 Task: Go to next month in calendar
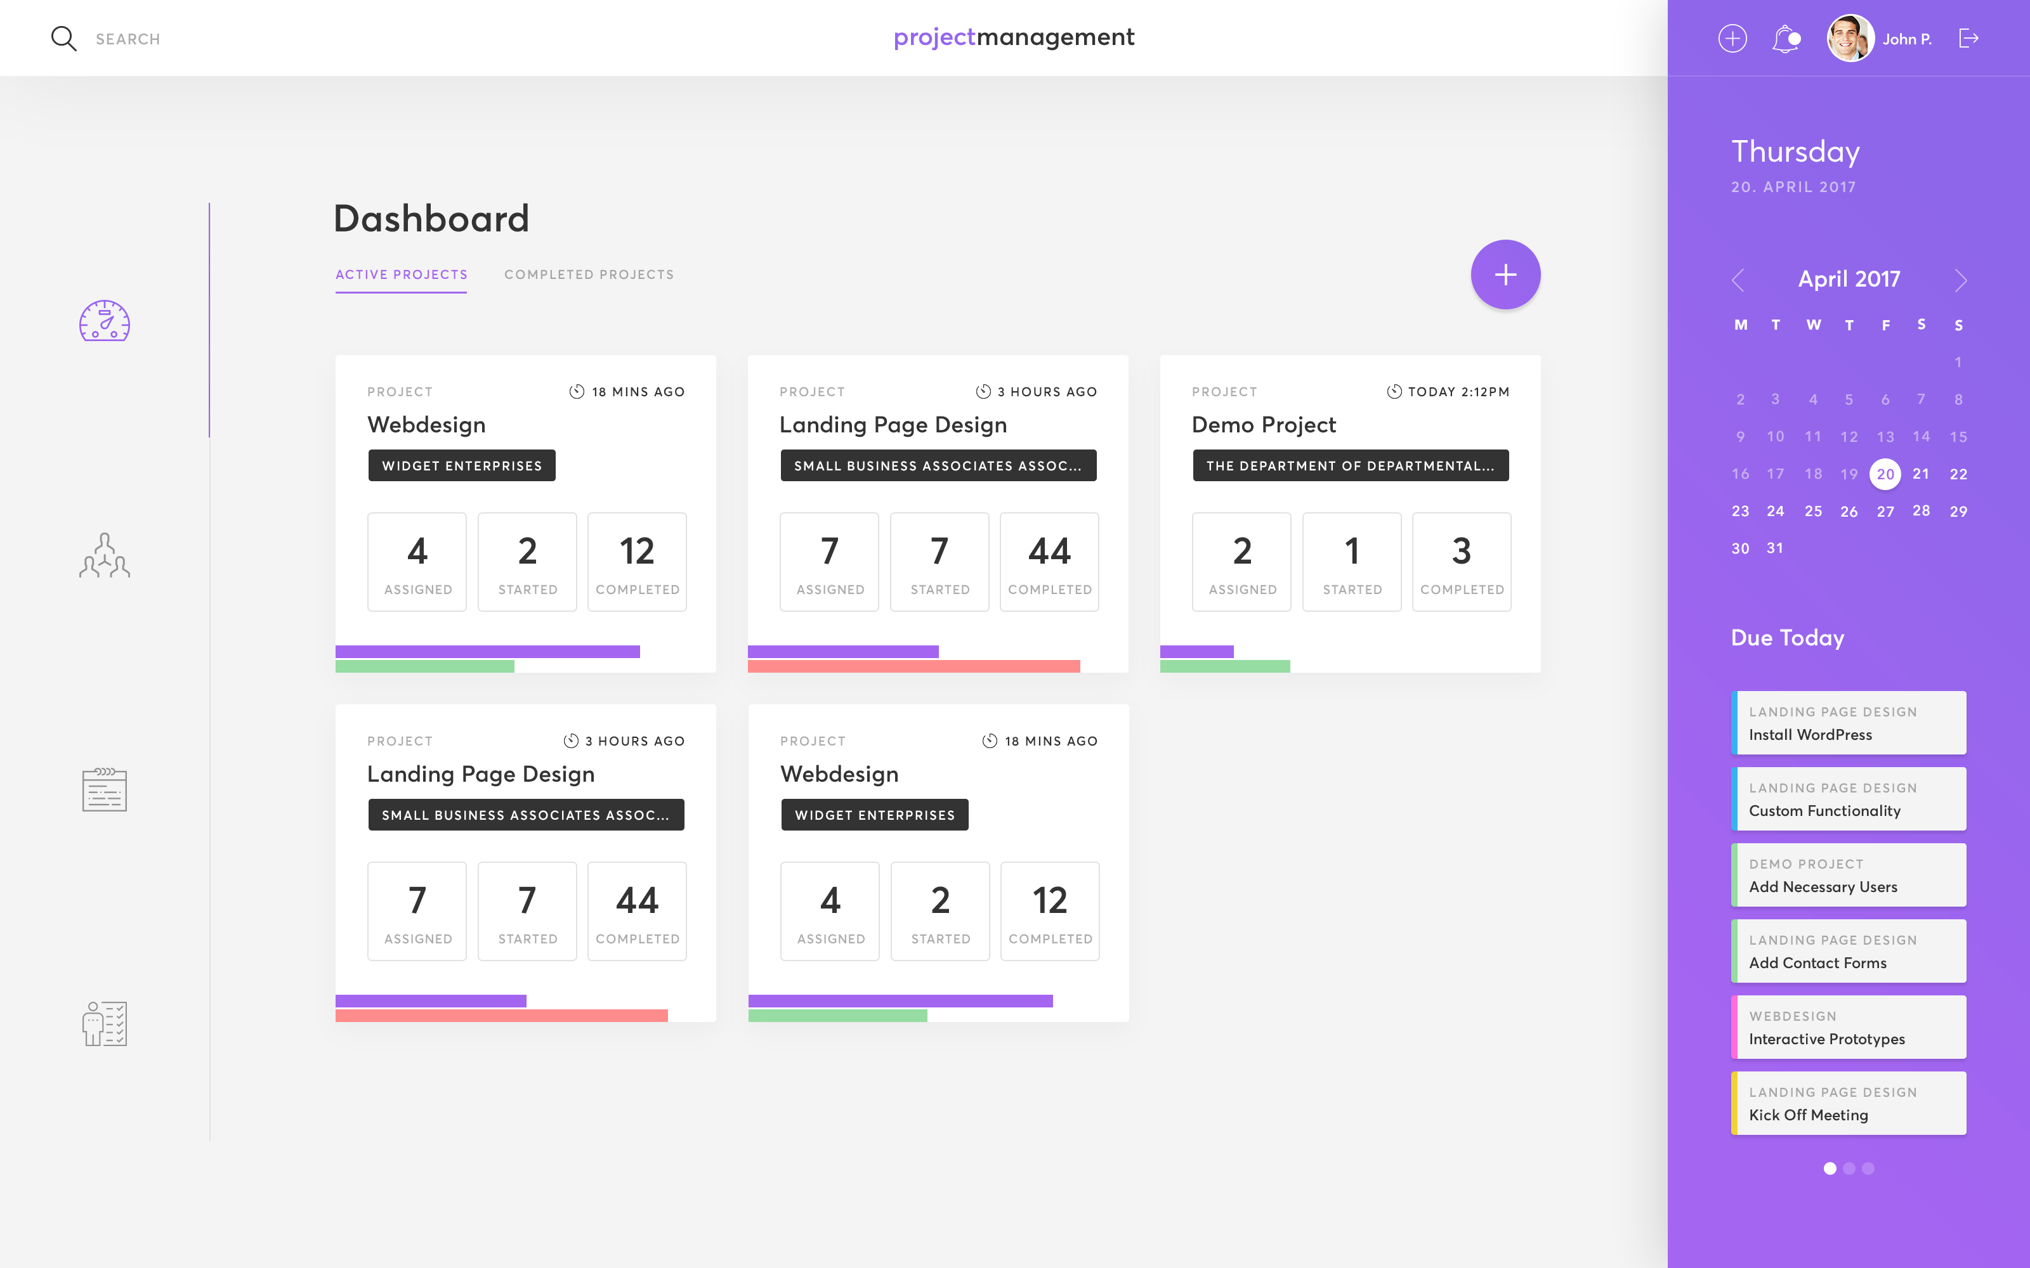click(x=1960, y=280)
